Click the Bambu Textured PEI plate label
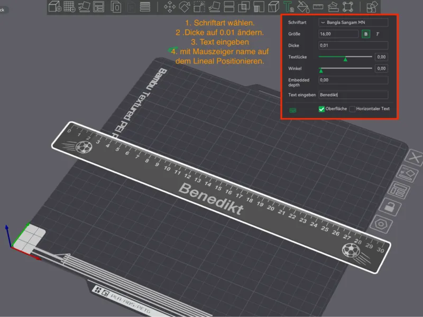 (140, 102)
